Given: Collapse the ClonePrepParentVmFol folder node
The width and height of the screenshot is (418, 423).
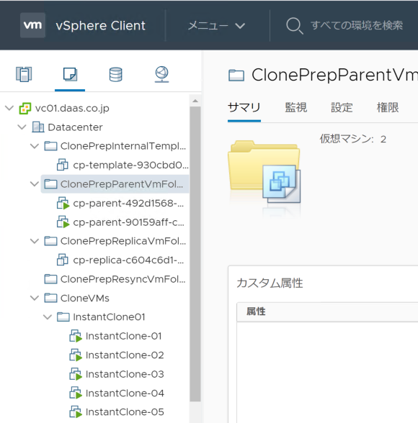Looking at the screenshot, I should [35, 184].
